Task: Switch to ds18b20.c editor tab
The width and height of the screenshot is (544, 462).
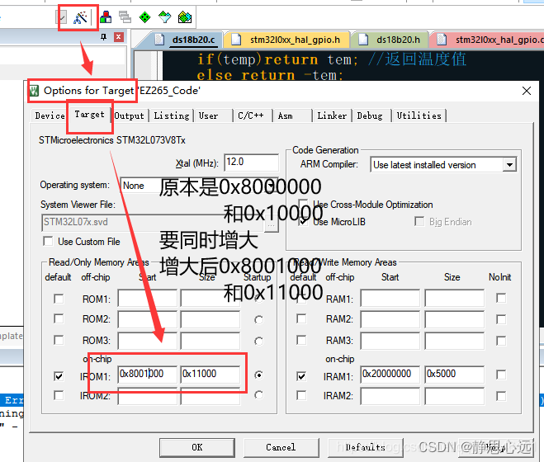Action: tap(187, 40)
